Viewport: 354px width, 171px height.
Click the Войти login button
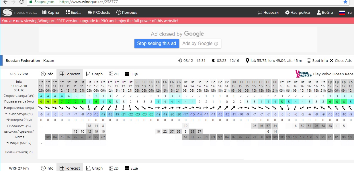[324, 12]
